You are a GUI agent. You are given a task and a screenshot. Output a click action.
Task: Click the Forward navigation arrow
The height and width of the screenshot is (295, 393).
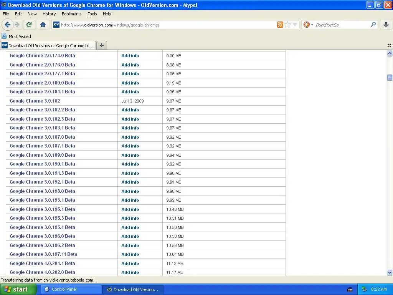(x=17, y=25)
